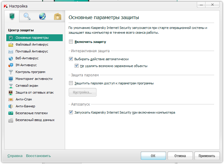Check Защитить паролем доступ к параметрам
224x164 pixels.
pyautogui.click(x=71, y=83)
